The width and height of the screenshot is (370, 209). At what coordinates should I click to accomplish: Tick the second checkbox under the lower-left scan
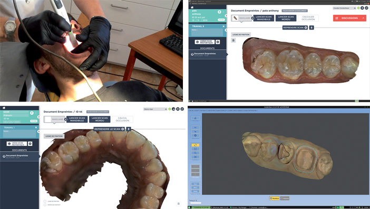coord(45,205)
